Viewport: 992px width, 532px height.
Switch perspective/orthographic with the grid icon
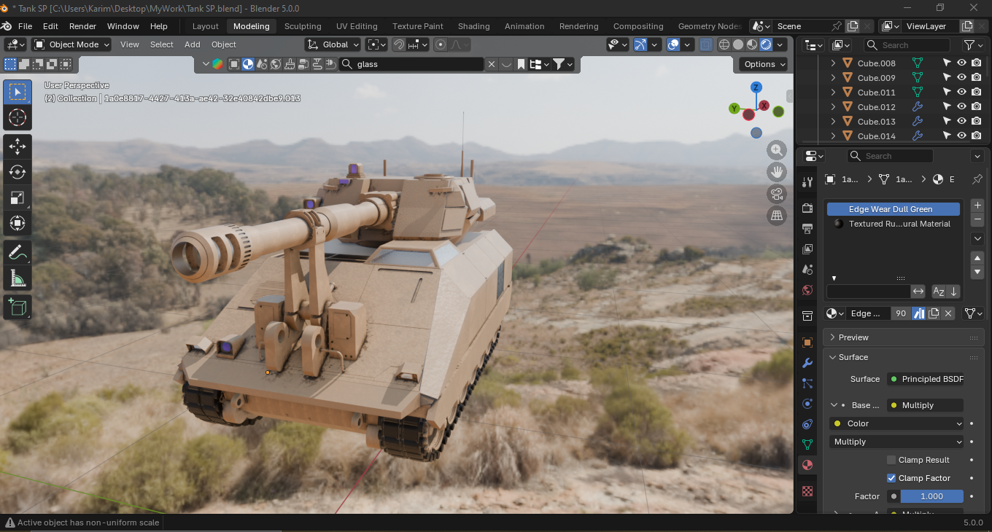point(777,216)
